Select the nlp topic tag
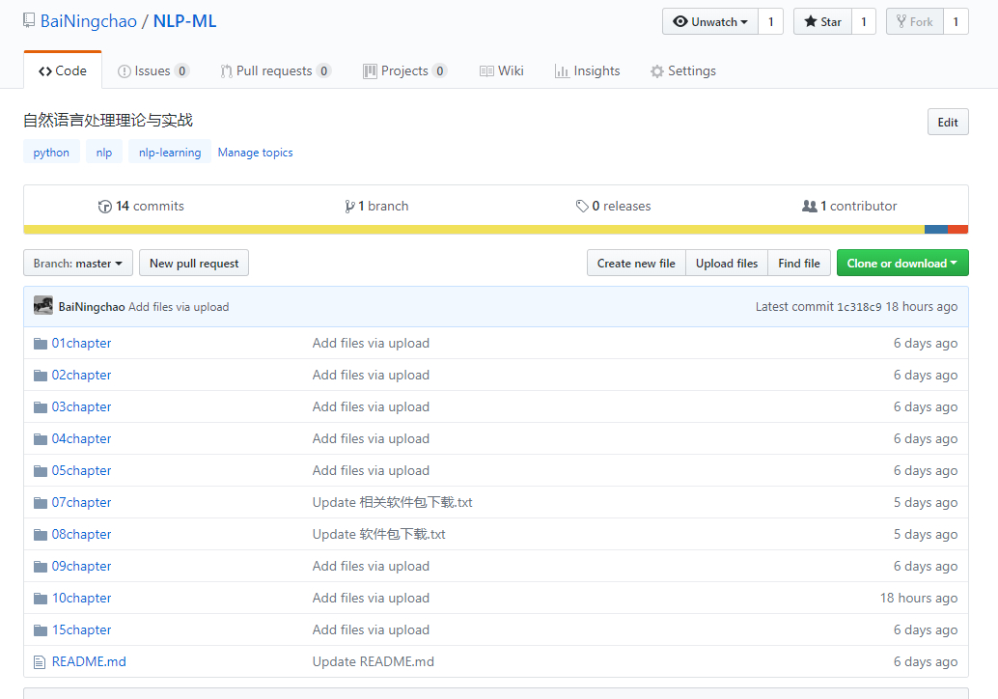 point(103,153)
